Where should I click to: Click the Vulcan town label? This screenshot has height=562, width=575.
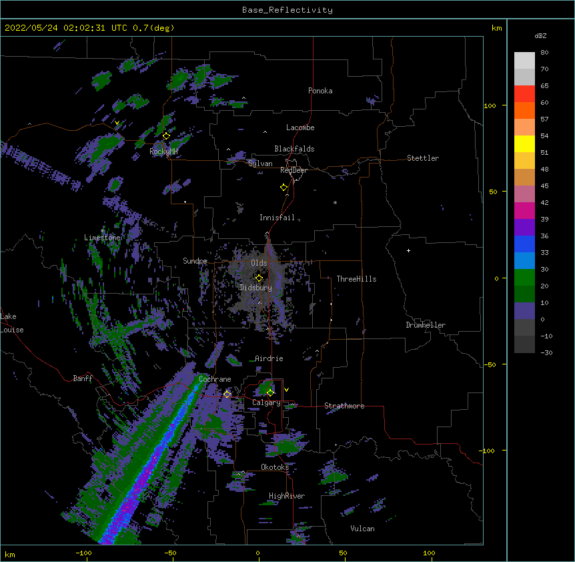pos(362,529)
